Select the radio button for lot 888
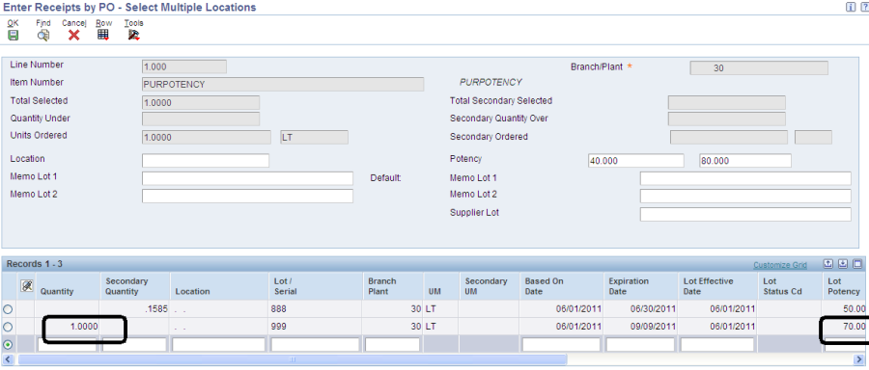 click(x=9, y=309)
